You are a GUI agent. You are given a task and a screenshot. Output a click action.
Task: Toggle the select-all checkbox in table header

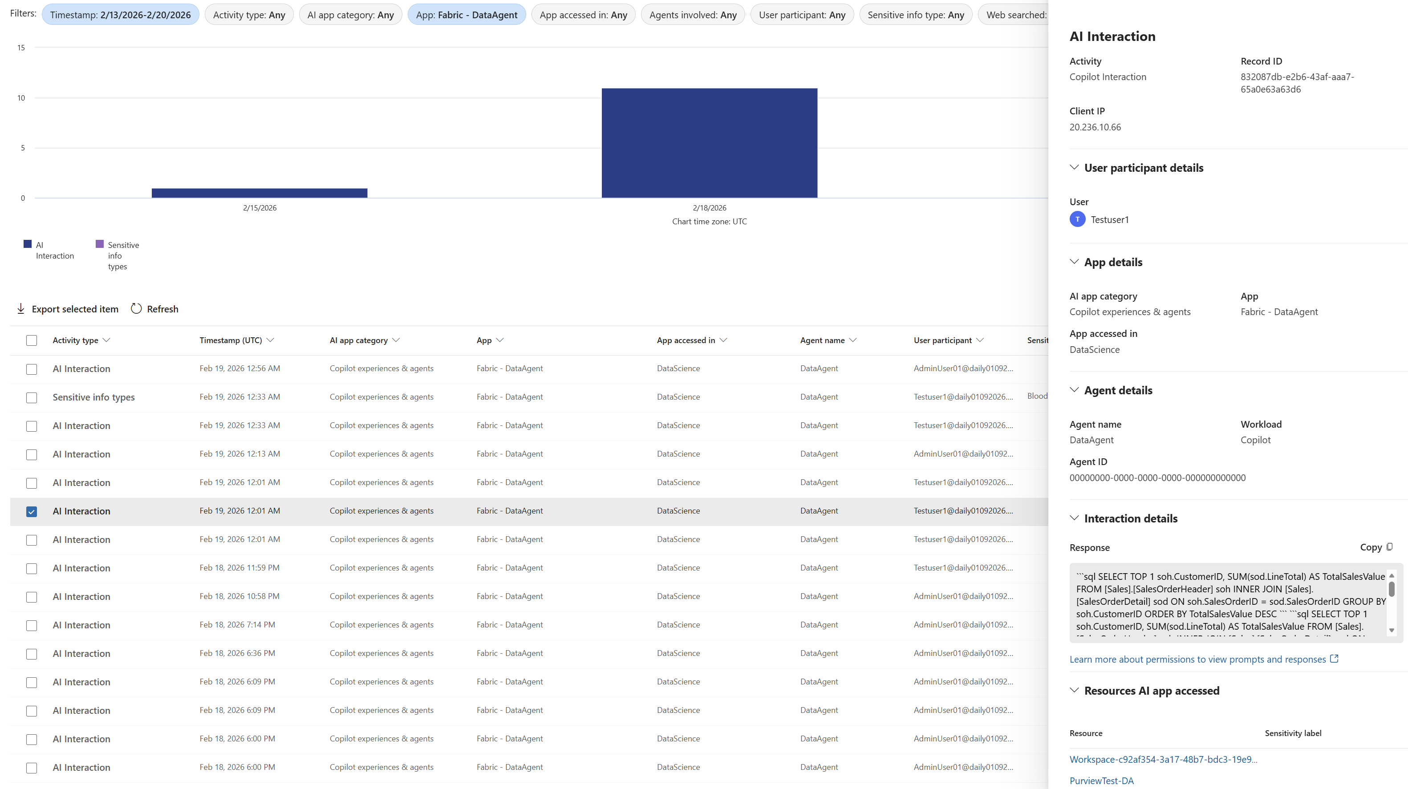click(x=32, y=340)
